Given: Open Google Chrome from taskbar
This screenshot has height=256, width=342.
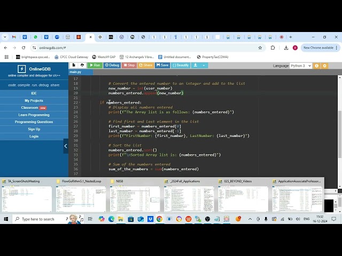Looking at the screenshot, I should [x=159, y=219].
